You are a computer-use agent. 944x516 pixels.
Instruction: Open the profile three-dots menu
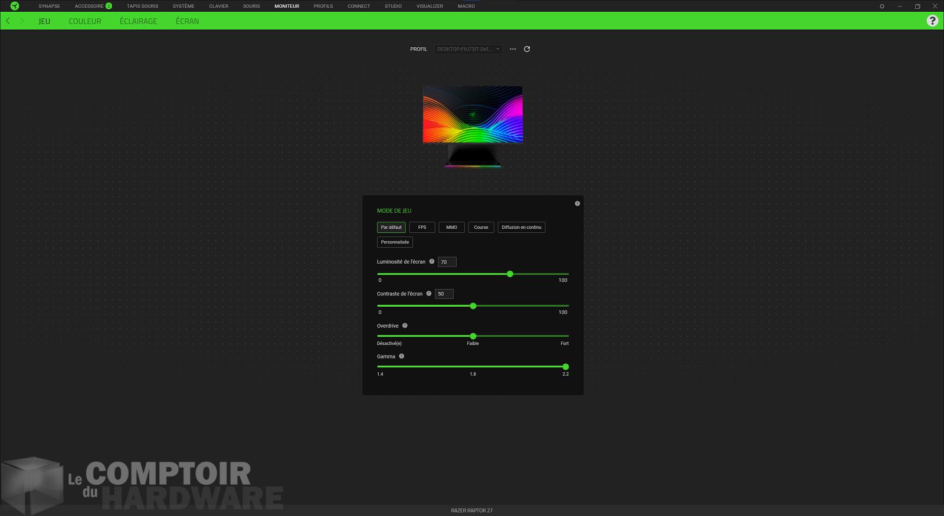513,49
